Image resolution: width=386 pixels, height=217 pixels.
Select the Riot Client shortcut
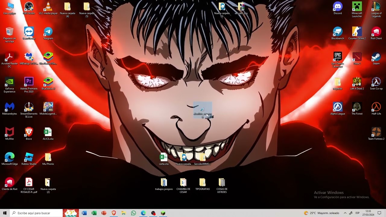pyautogui.click(x=376, y=33)
